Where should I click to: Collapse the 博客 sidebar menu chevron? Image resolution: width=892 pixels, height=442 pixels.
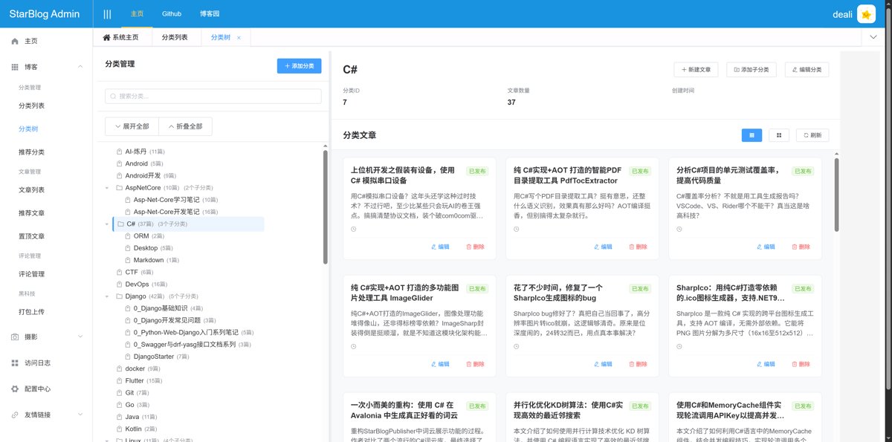80,67
